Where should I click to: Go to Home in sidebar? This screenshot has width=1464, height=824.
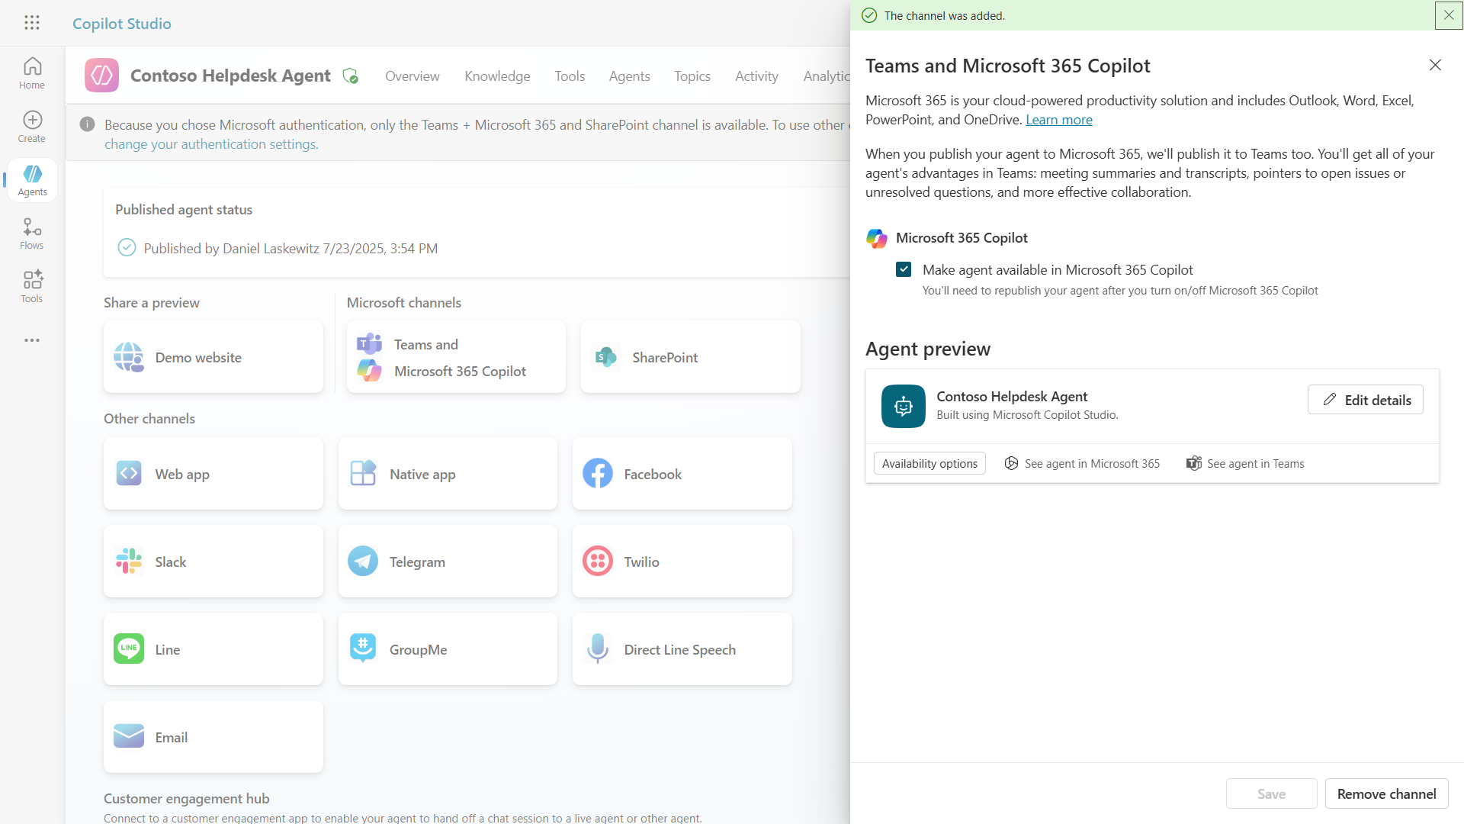(32, 73)
